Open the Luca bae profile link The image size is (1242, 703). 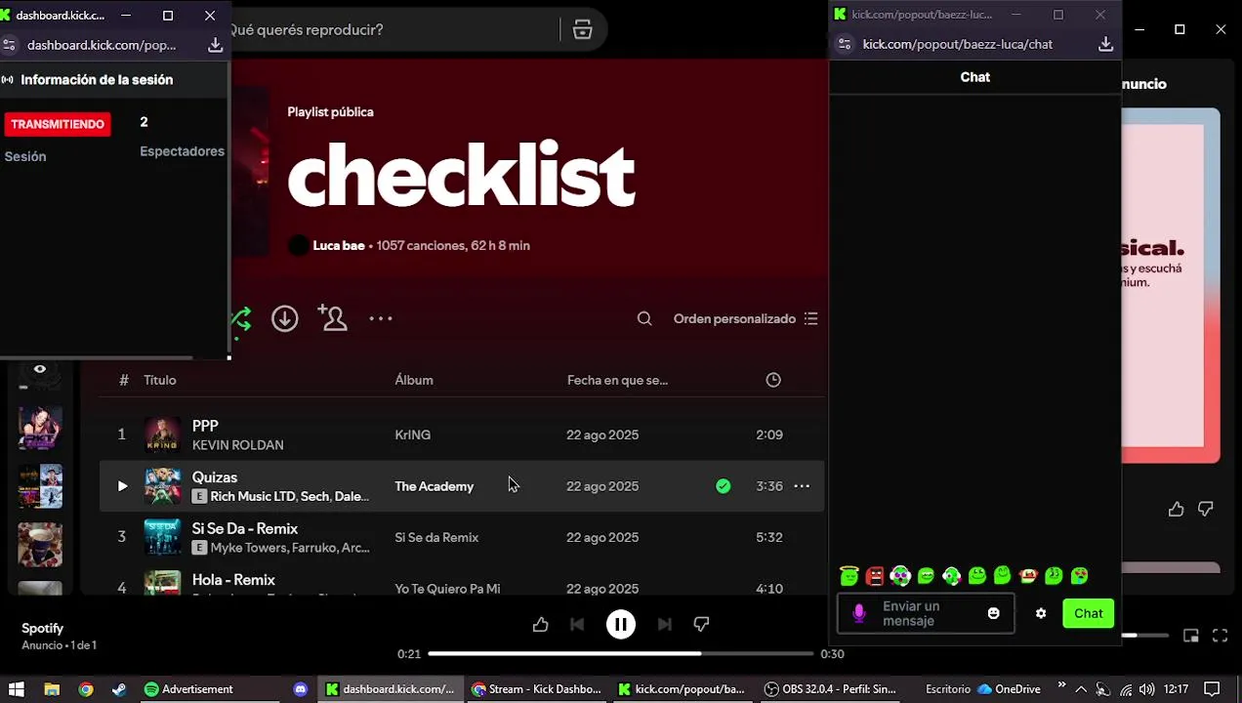(x=339, y=246)
